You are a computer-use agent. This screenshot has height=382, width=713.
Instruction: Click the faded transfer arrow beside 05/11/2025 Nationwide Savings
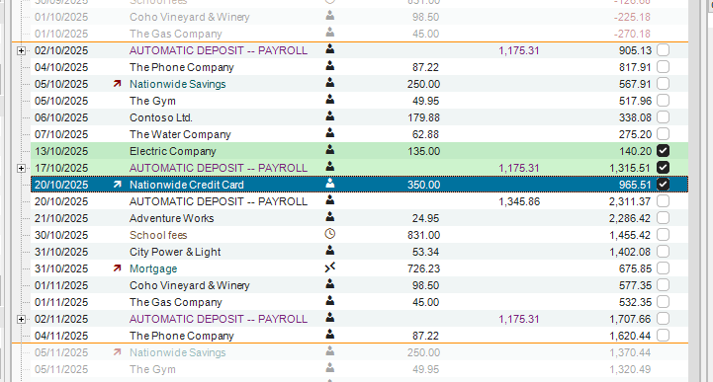118,352
